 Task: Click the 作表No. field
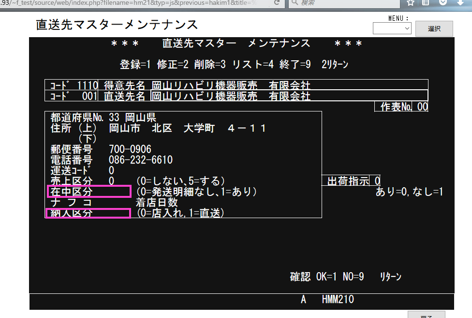pos(422,107)
